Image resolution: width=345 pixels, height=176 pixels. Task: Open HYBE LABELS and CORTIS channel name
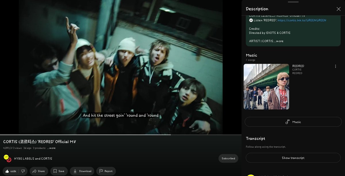click(33, 158)
